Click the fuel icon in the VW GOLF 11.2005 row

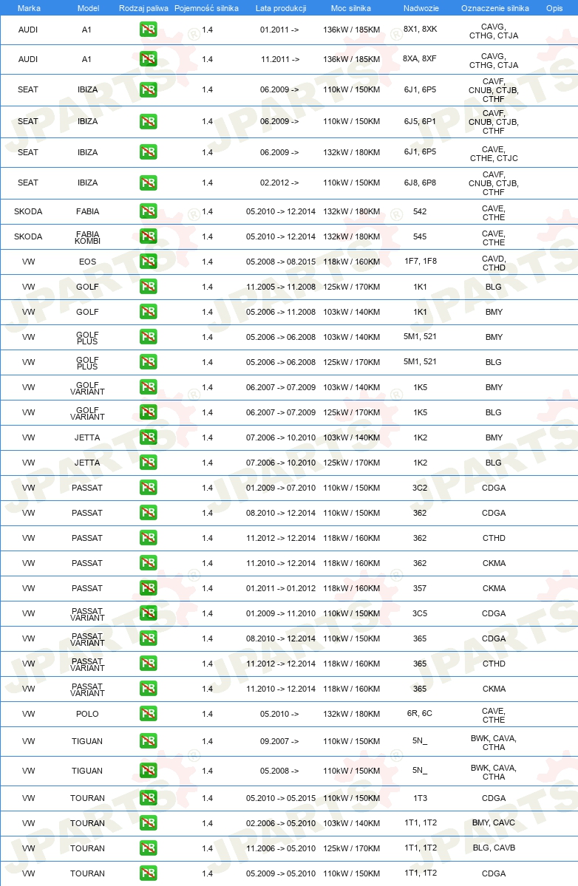click(148, 287)
